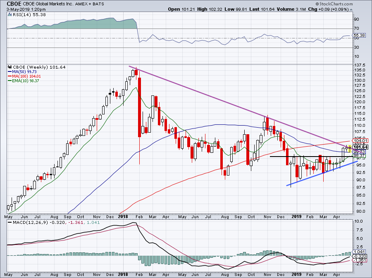The height and width of the screenshot is (278, 372).
Task: Click the small arrow after the Chg percentage
Action: click(351, 10)
